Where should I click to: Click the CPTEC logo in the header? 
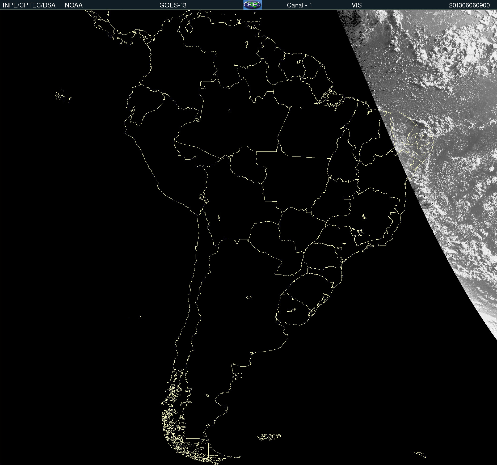click(x=252, y=5)
